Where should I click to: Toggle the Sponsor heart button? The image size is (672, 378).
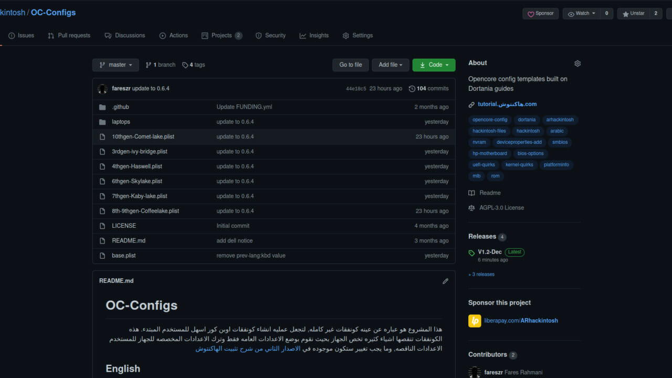tap(540, 14)
